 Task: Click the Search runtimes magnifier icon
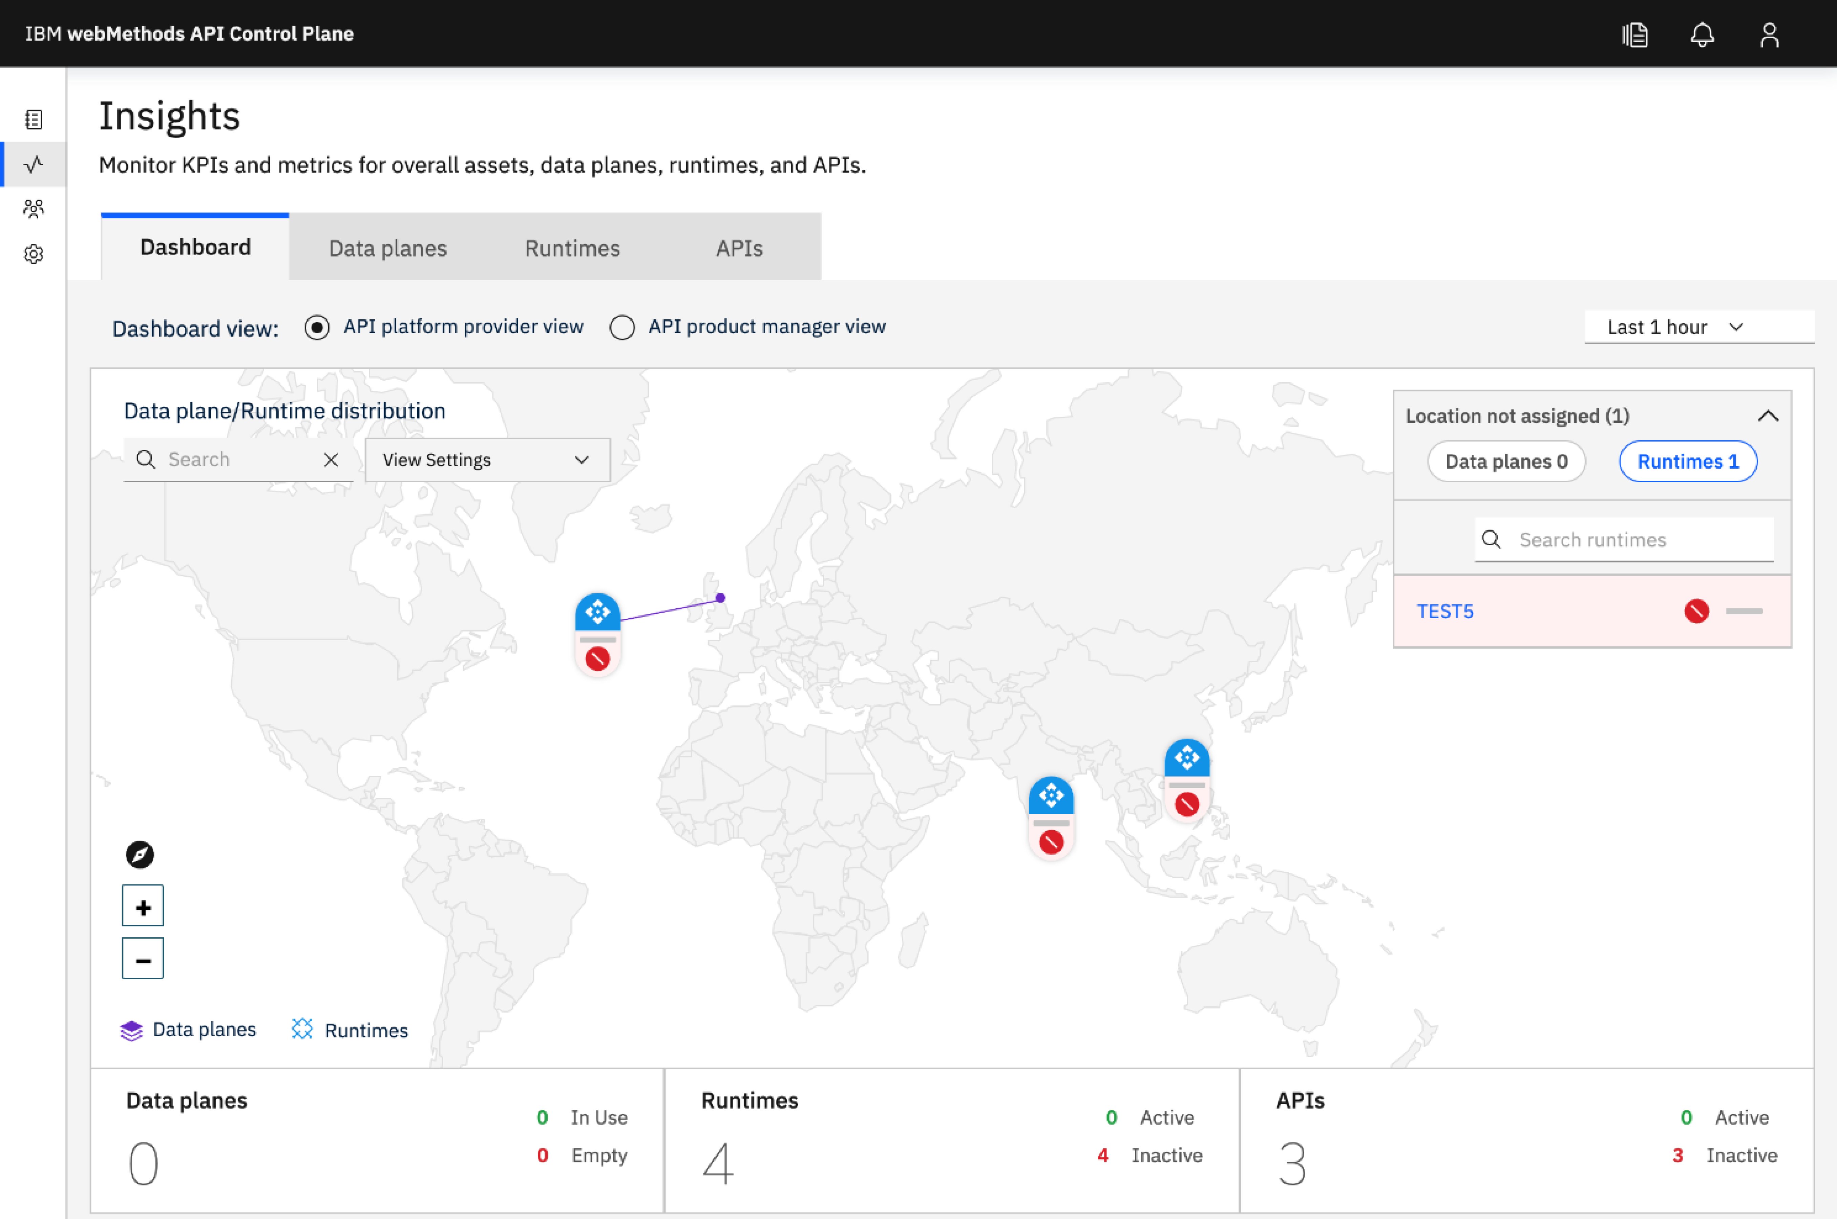[1491, 539]
